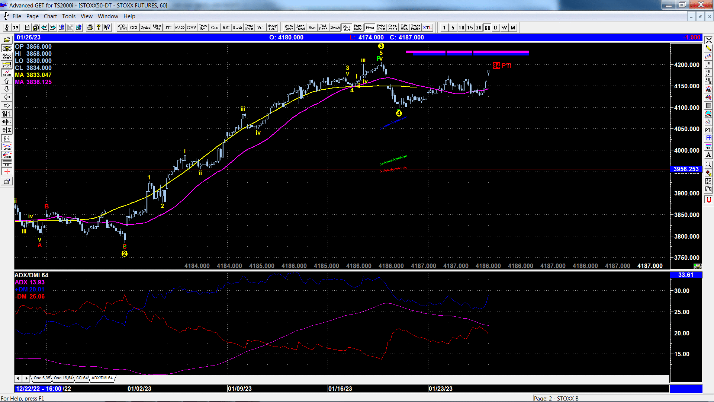This screenshot has height=402, width=714.
Task: Open the RSI study
Action: (226, 28)
